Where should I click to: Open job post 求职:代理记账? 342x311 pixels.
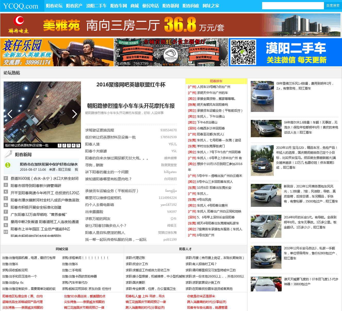[135, 258]
